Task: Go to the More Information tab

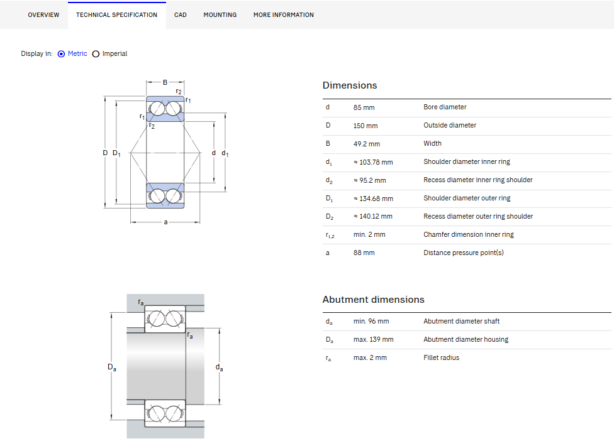Action: click(x=284, y=15)
